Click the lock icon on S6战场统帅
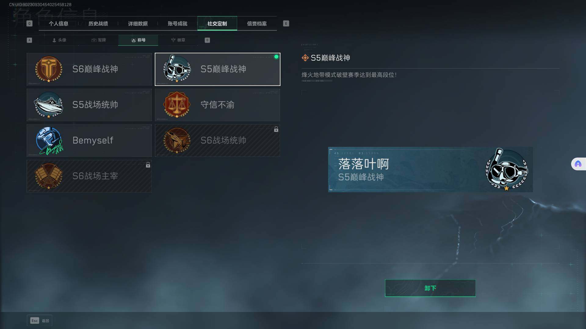 [x=276, y=129]
